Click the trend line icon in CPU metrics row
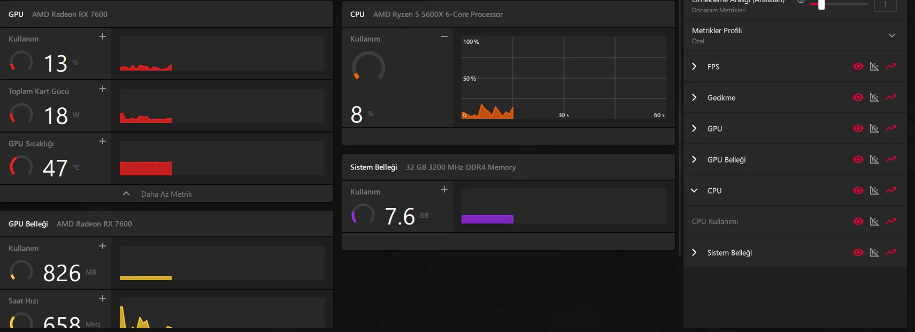Image resolution: width=915 pixels, height=332 pixels. 890,190
